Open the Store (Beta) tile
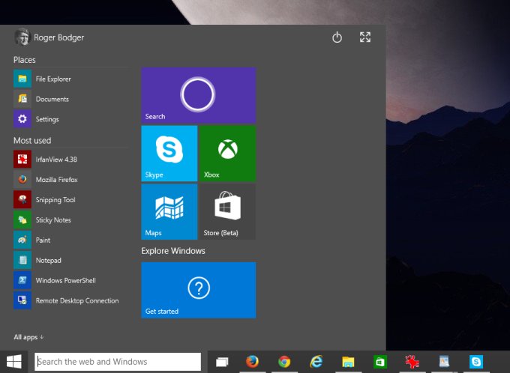Viewport: 510px width, 373px height. [x=227, y=211]
